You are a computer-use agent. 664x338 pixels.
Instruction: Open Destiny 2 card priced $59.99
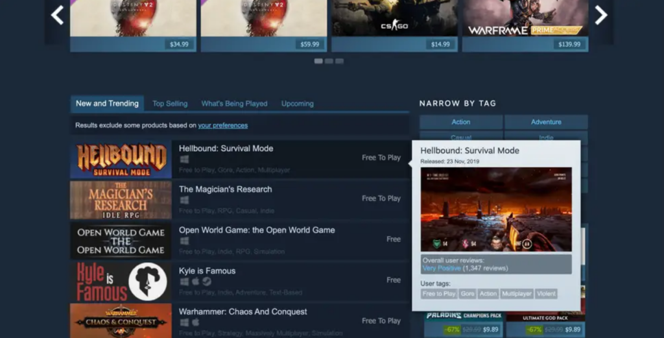264,25
